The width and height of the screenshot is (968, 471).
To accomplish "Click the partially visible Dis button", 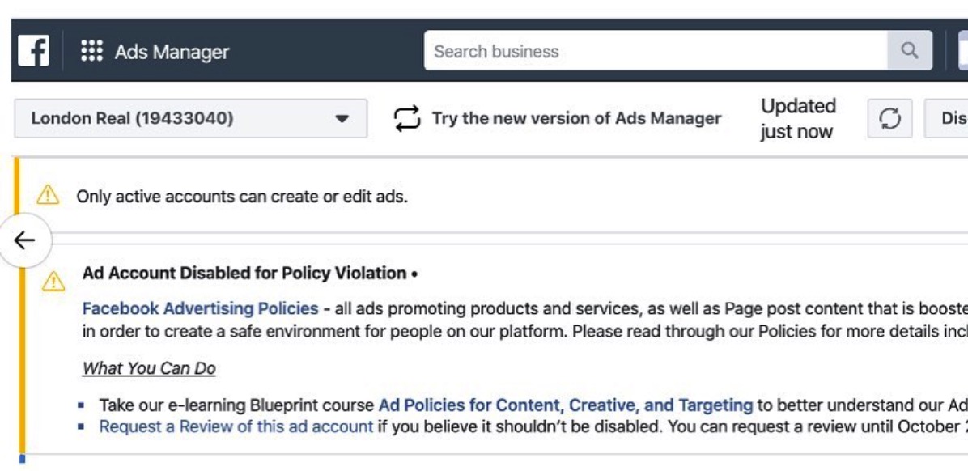I will click(946, 118).
